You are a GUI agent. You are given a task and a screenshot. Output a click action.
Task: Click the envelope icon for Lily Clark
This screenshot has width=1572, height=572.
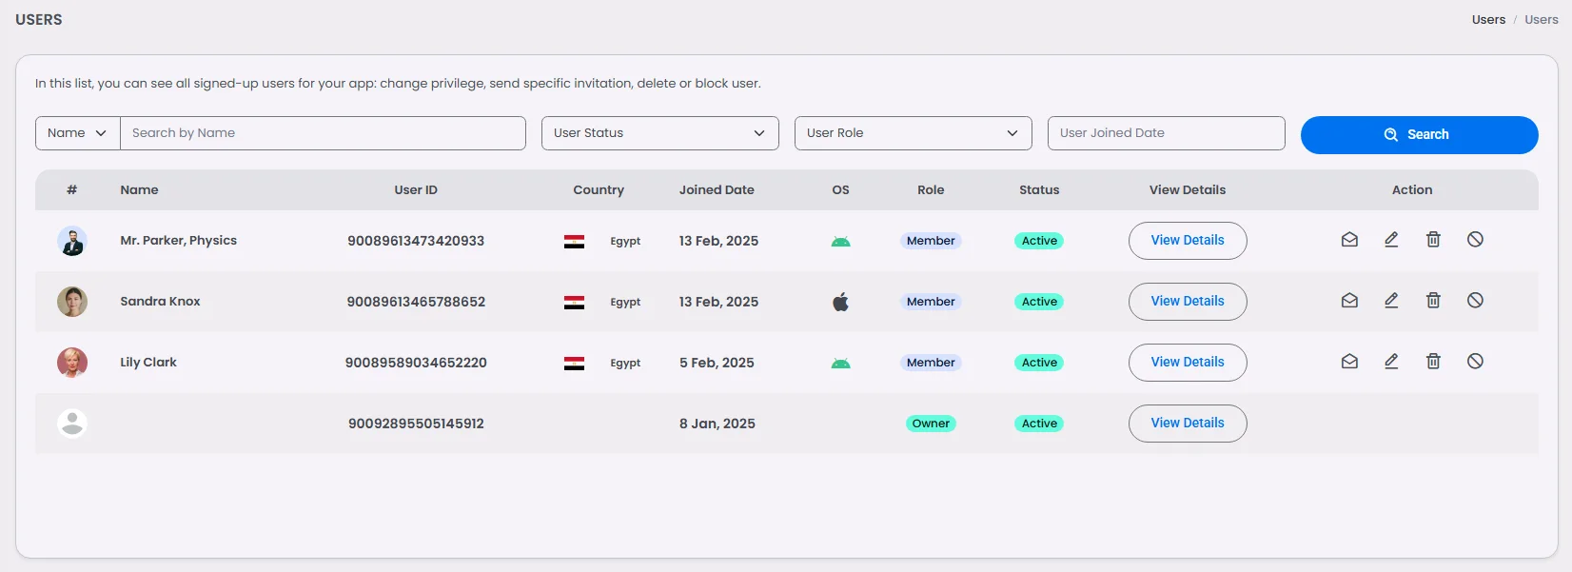(x=1349, y=362)
